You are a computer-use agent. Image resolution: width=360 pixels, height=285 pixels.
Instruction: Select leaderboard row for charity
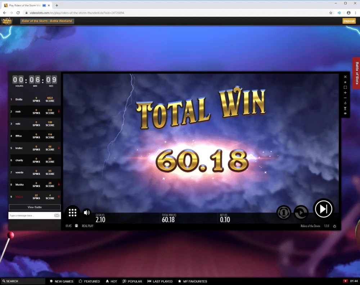tap(35, 160)
